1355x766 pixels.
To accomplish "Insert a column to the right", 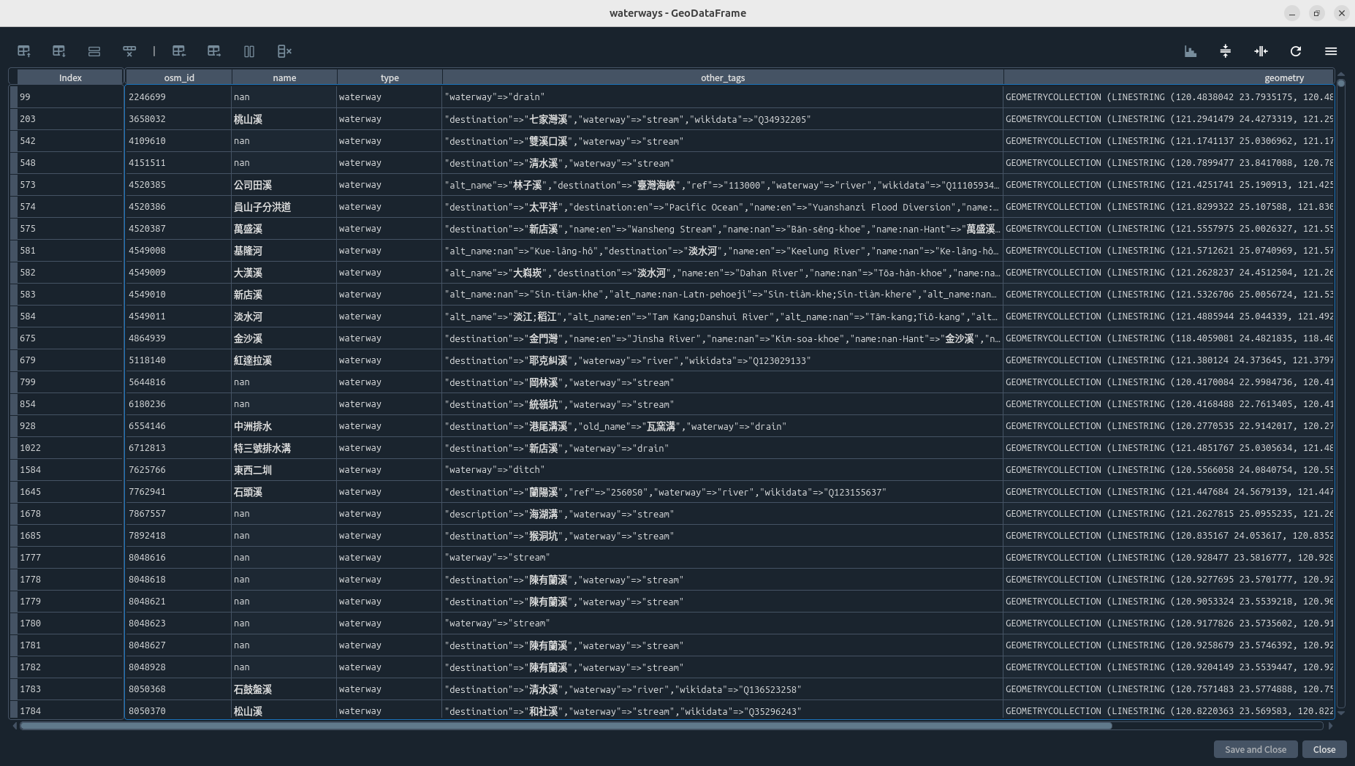I will (214, 51).
